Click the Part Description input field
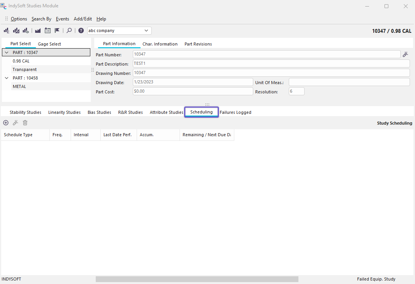This screenshot has width=415, height=284. click(x=271, y=63)
